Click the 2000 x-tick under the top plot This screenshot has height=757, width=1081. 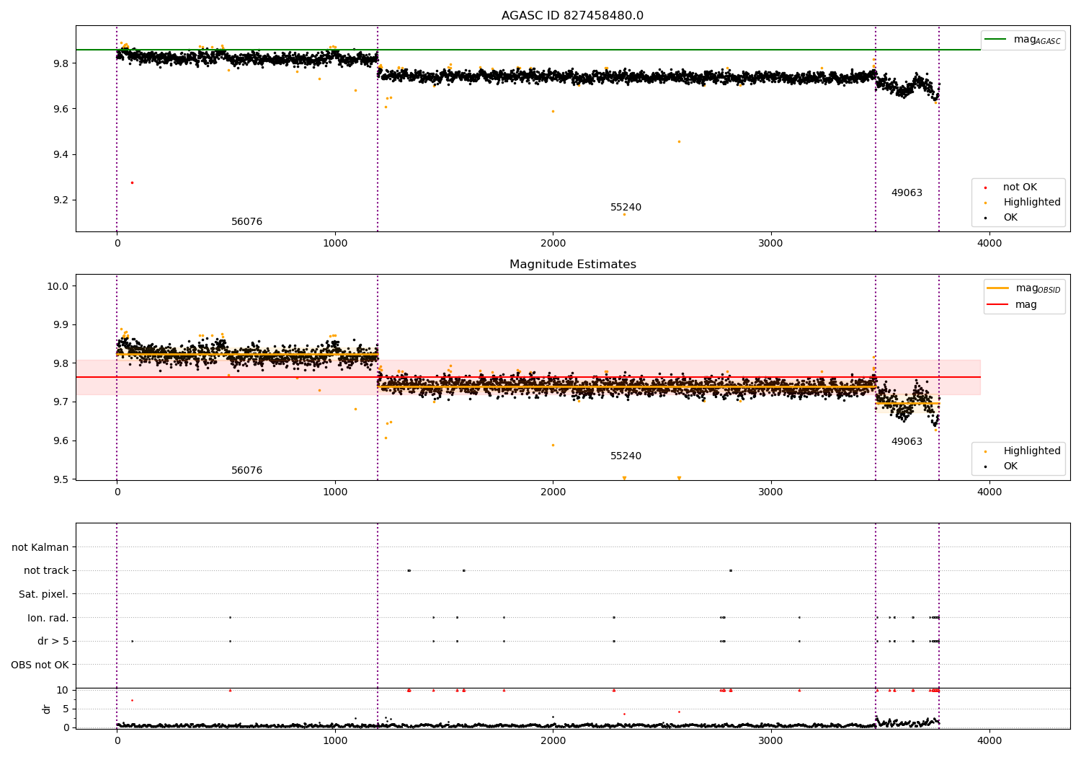[x=553, y=244]
